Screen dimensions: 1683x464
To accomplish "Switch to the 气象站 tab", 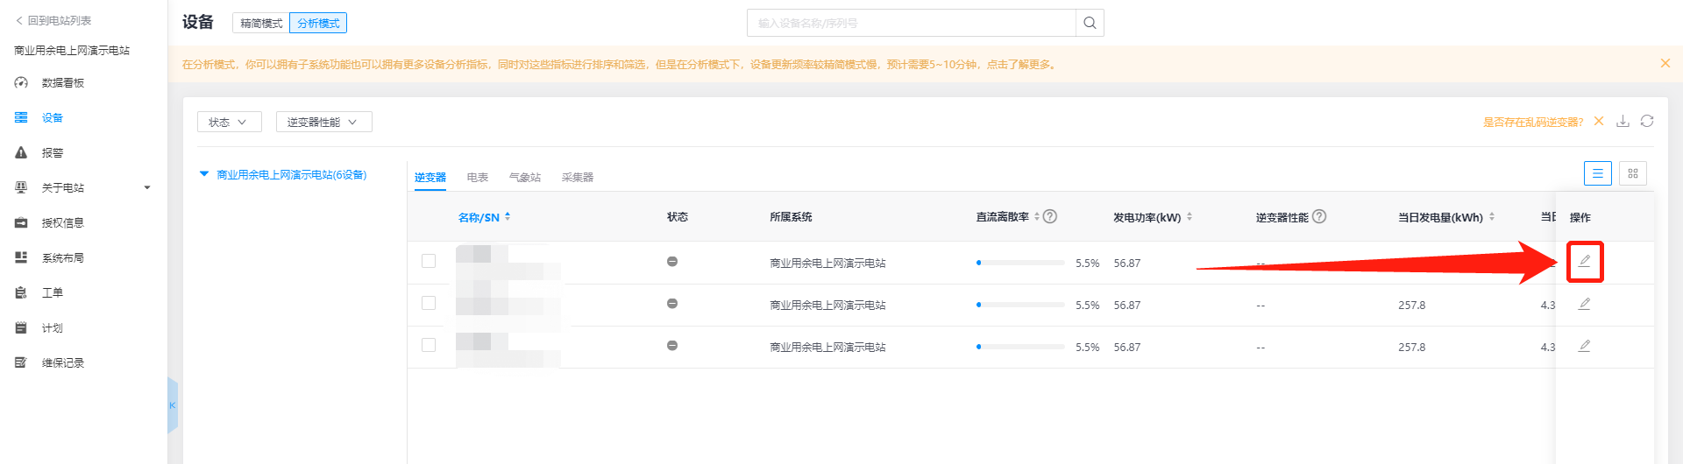I will tap(524, 178).
